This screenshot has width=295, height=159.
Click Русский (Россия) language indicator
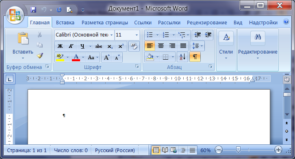pyautogui.click(x=115, y=150)
